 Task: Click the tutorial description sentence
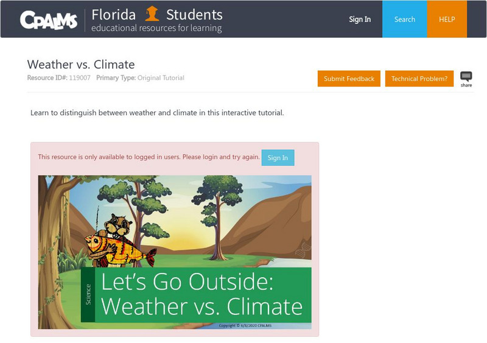157,113
